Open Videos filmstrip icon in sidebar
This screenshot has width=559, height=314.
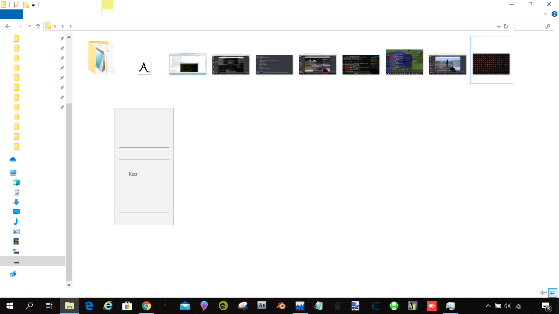16,241
